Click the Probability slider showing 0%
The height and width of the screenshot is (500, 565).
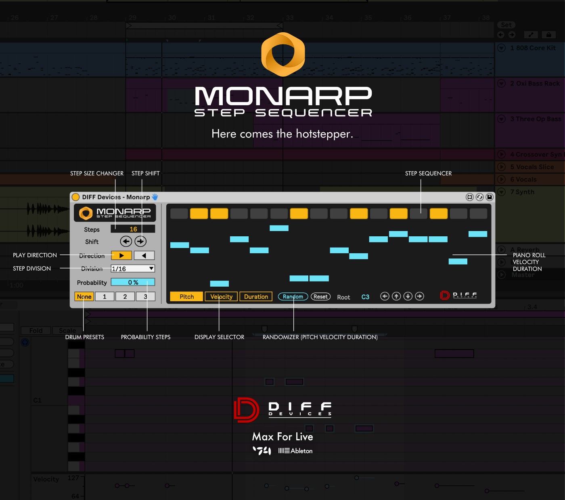(133, 282)
